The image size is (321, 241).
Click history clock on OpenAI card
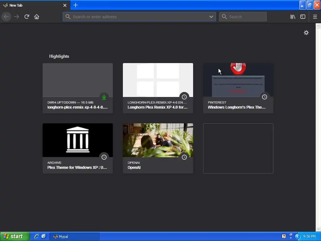click(184, 157)
